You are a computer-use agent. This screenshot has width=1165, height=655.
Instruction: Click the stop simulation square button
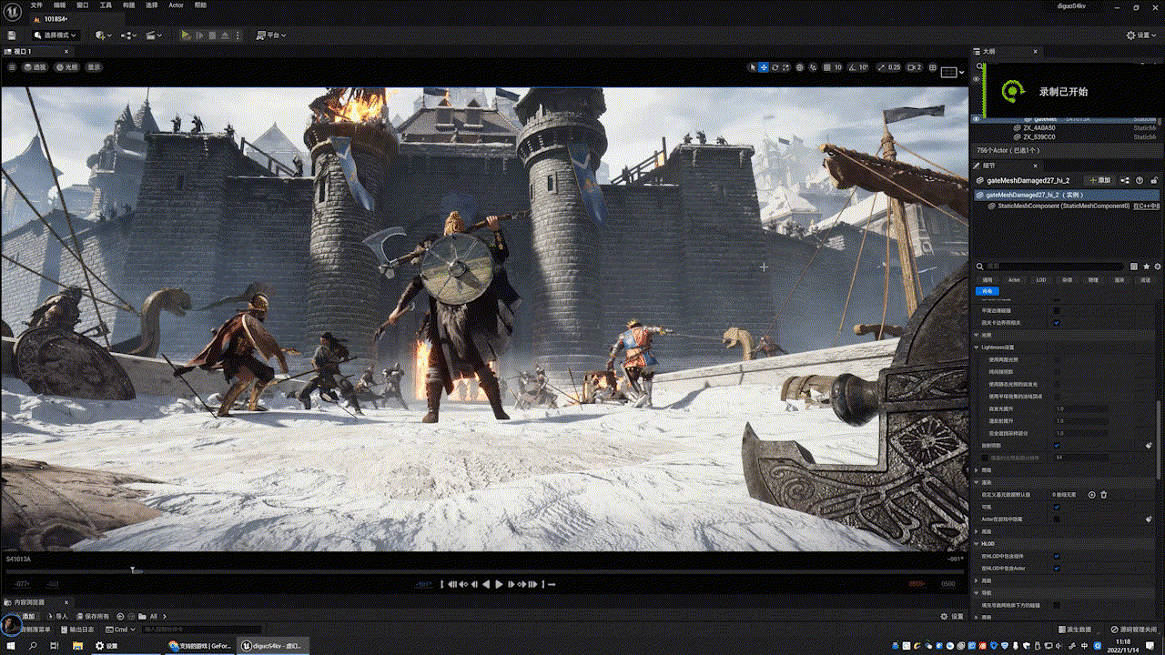[212, 35]
